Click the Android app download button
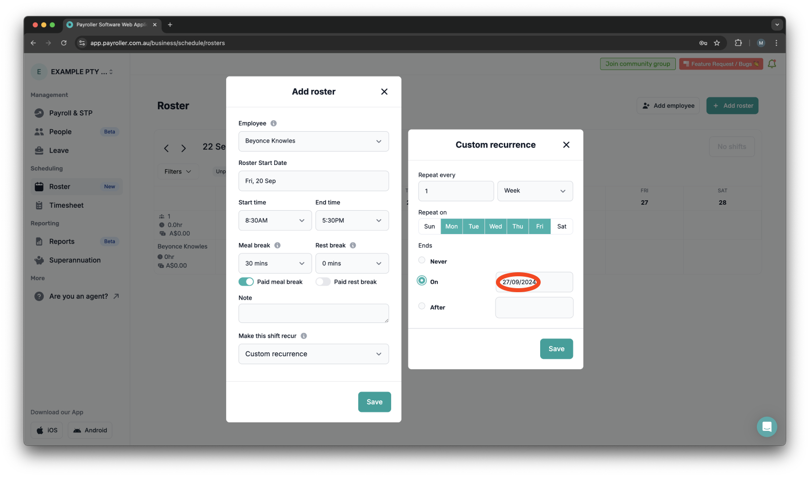The image size is (810, 477). (90, 430)
